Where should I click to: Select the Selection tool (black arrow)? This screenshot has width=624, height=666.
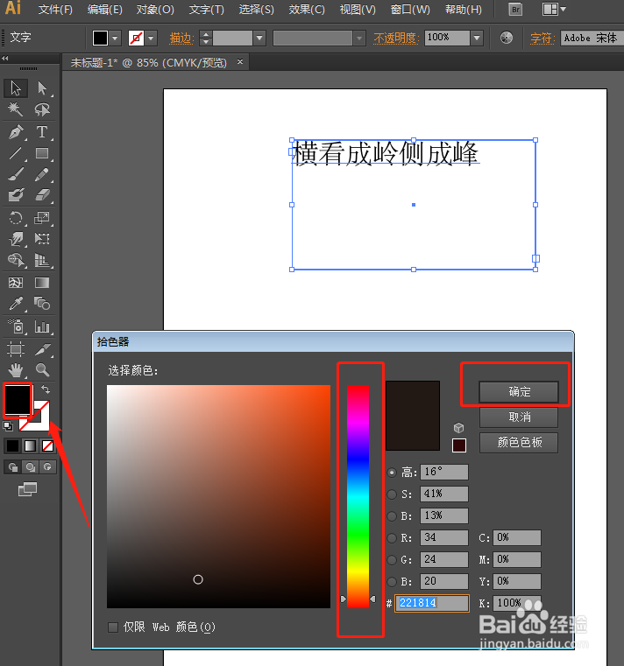pos(16,88)
